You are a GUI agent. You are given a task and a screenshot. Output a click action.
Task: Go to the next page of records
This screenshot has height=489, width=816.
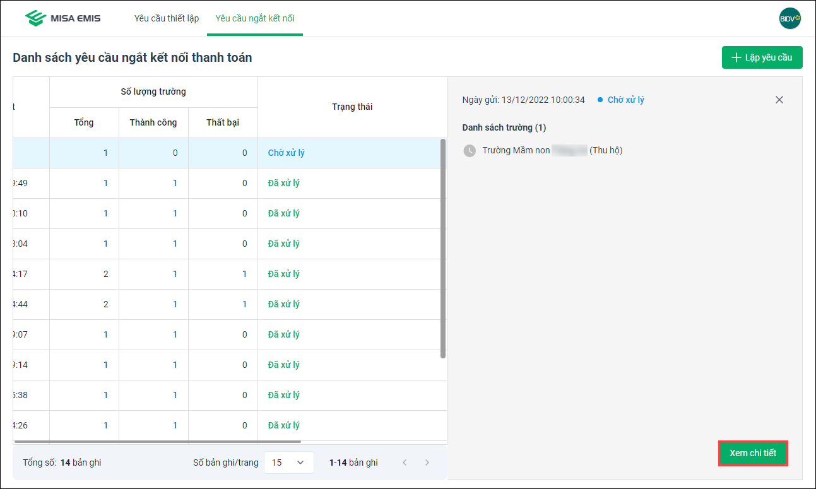(427, 462)
